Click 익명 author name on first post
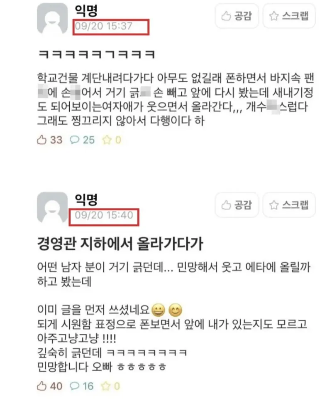This screenshot has height=404, width=332. click(86, 10)
